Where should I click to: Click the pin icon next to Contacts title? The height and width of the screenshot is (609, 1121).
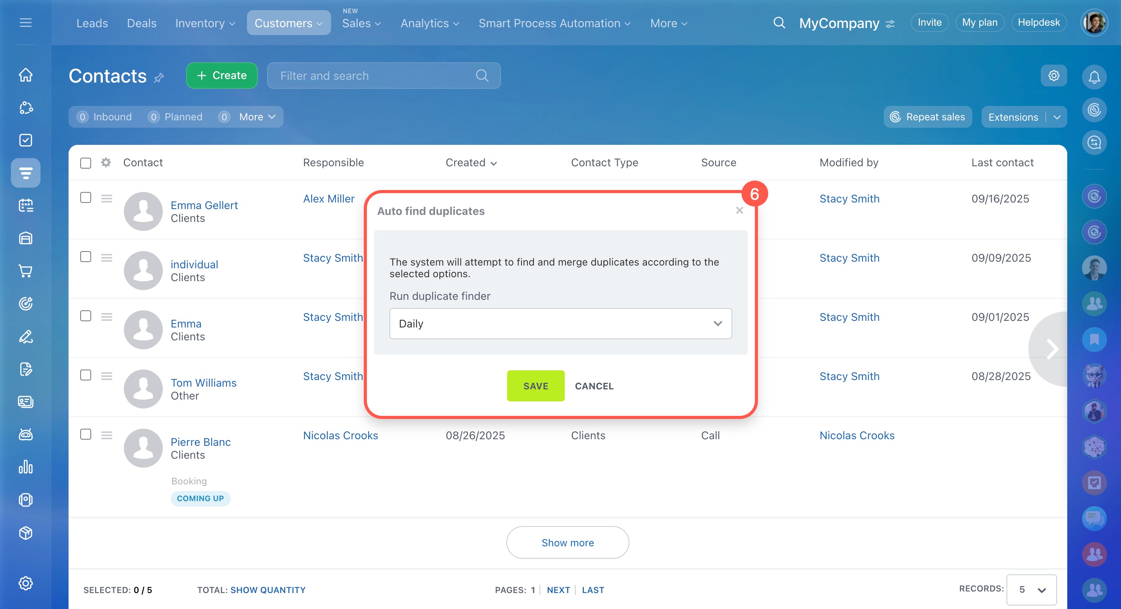[x=159, y=77]
